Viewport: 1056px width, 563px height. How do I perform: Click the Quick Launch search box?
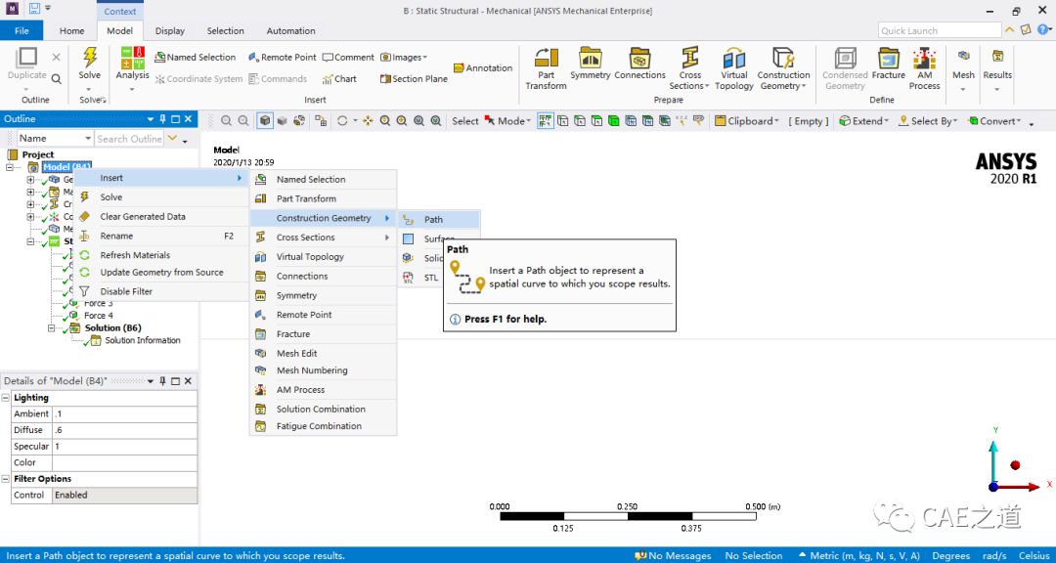tap(939, 30)
